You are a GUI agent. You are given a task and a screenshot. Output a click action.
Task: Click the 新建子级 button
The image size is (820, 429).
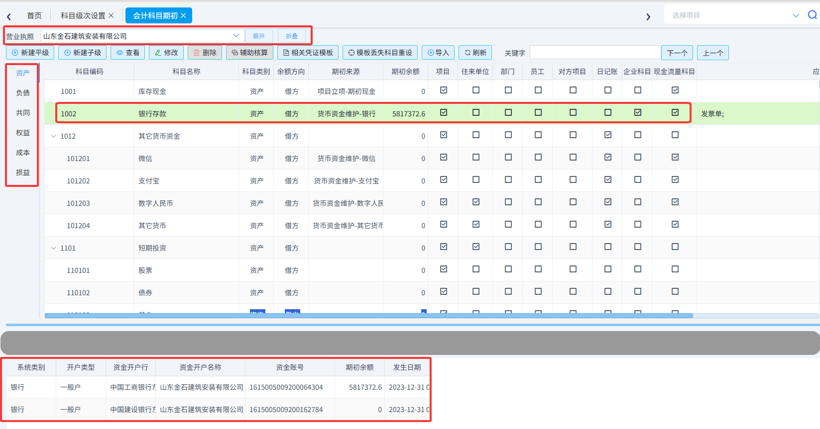[82, 53]
